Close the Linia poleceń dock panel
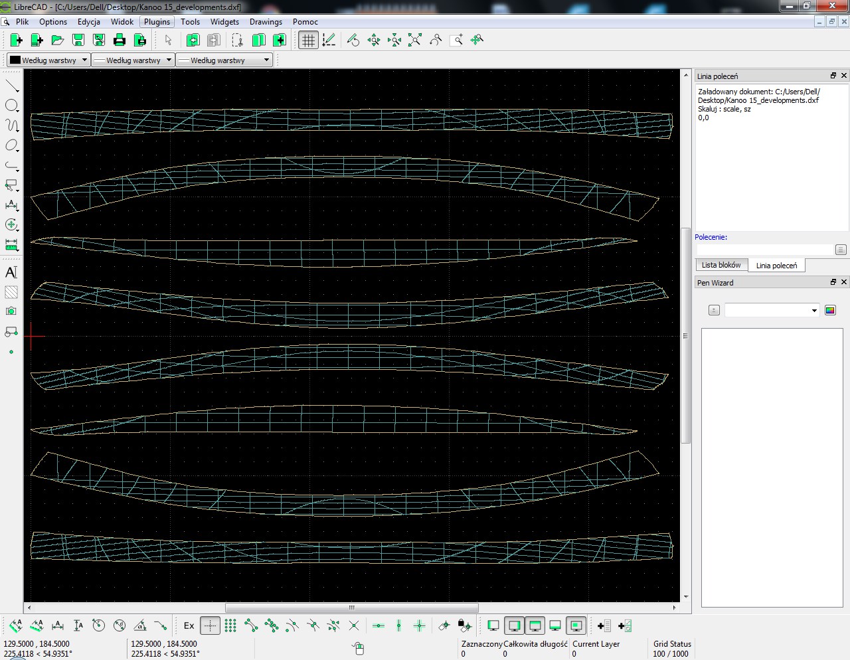 [844, 76]
